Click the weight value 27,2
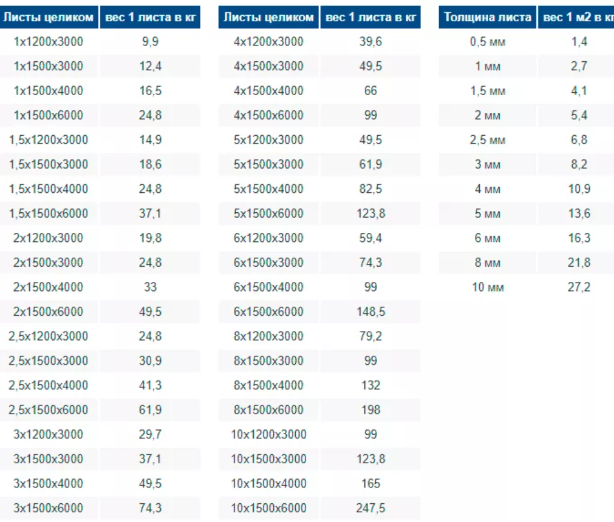Screen dimensions: 614x522 point(578,287)
